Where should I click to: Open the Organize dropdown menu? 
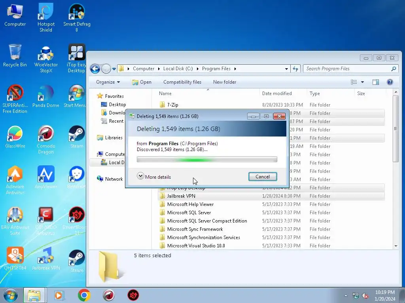(108, 82)
